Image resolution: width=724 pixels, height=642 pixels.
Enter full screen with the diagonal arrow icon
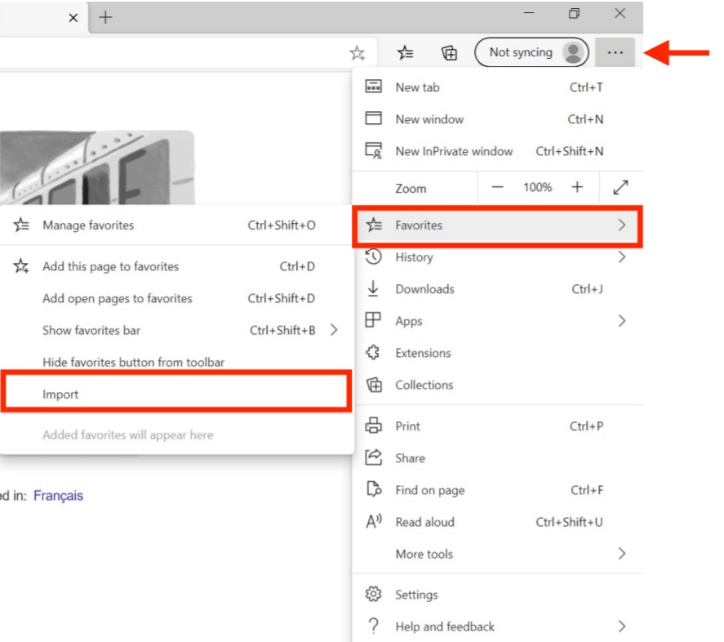[620, 187]
